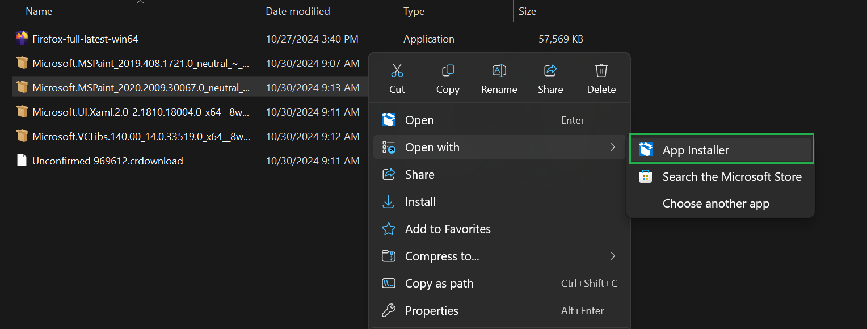The height and width of the screenshot is (329, 867).
Task: Select the Microsoft.UI.Xaml.2.0 file name
Action: pos(141,112)
